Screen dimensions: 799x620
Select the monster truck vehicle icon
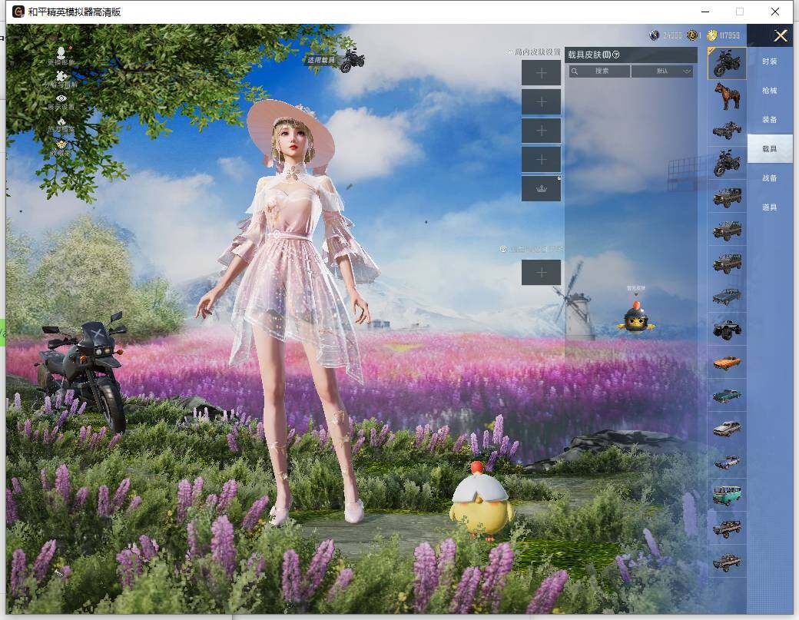[x=727, y=329]
